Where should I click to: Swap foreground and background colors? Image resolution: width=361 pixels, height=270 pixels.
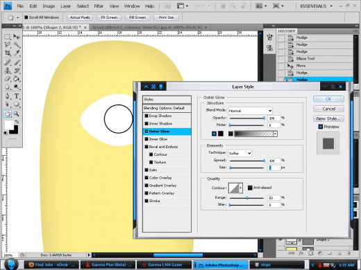pos(17,122)
